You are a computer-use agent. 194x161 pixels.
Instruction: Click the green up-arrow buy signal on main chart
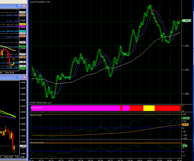coord(162,40)
